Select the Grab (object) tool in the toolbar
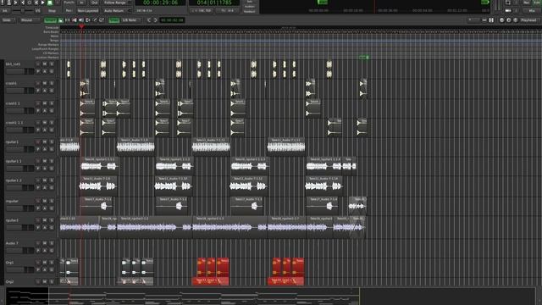This screenshot has height=305, width=542. 60,20
